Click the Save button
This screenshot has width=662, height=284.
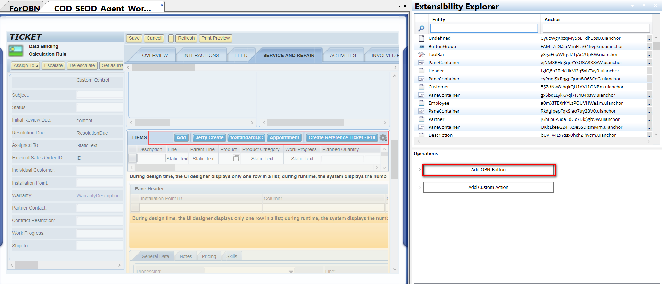click(x=134, y=38)
